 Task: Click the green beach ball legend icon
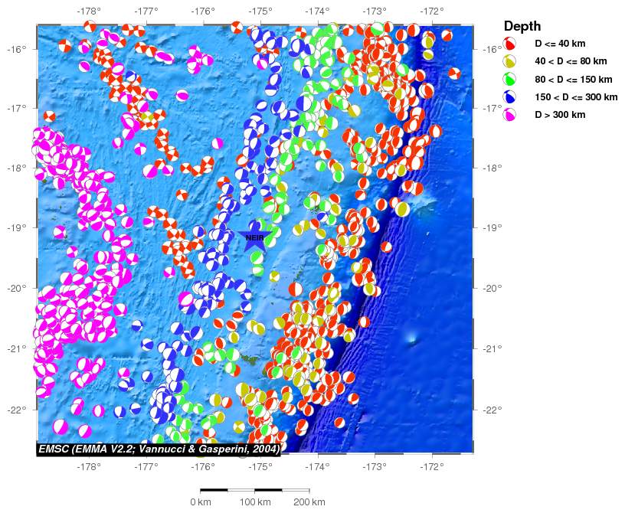[509, 79]
